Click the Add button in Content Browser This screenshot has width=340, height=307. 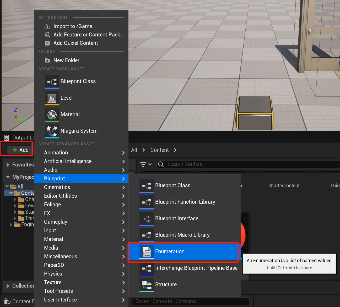click(x=20, y=150)
